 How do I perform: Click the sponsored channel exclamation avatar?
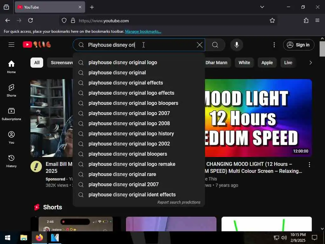[36, 166]
